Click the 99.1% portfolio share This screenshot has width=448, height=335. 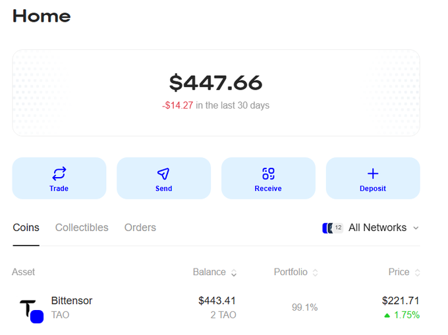(304, 307)
